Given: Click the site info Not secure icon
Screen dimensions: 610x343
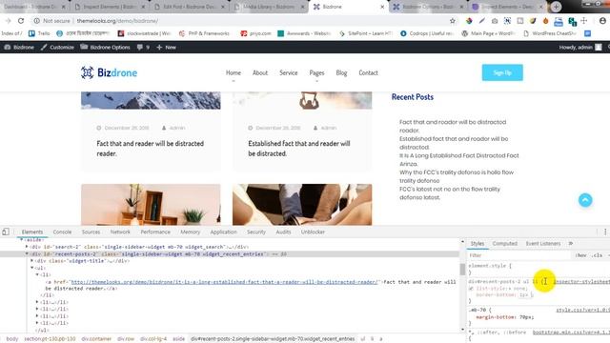Looking at the screenshot, I should (x=36, y=21).
